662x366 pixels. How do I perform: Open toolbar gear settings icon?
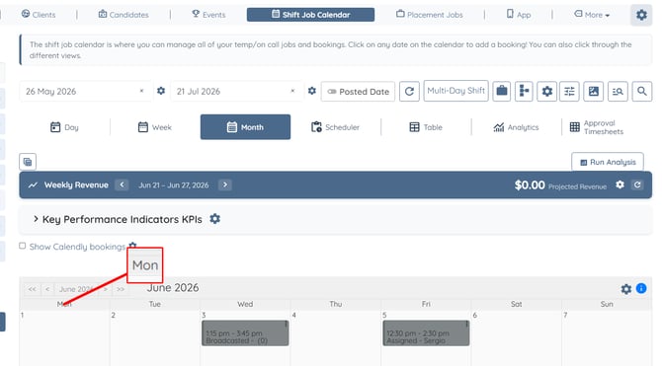(x=546, y=91)
